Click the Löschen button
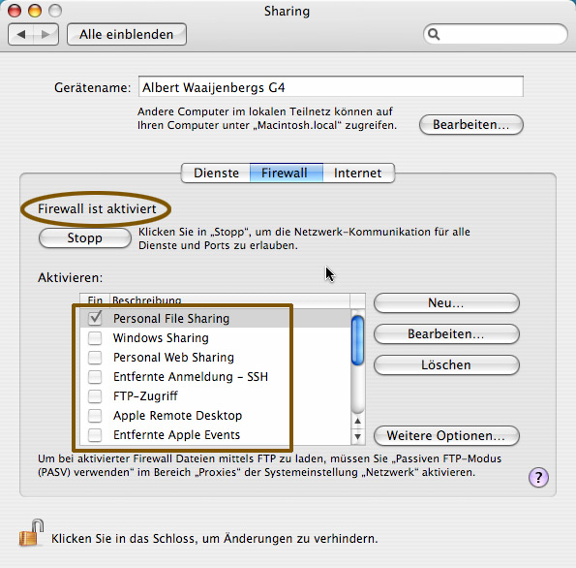This screenshot has width=576, height=568. 446,364
